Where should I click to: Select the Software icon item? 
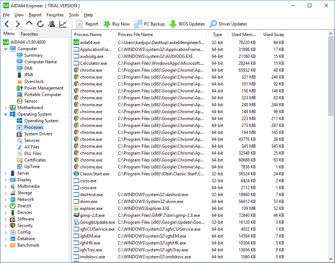click(22, 219)
